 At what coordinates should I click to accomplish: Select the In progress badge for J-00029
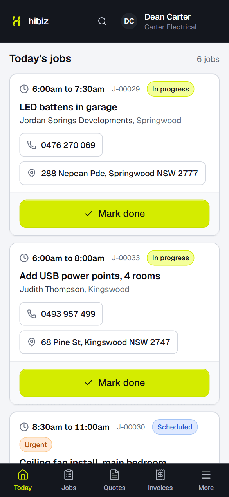(x=170, y=89)
